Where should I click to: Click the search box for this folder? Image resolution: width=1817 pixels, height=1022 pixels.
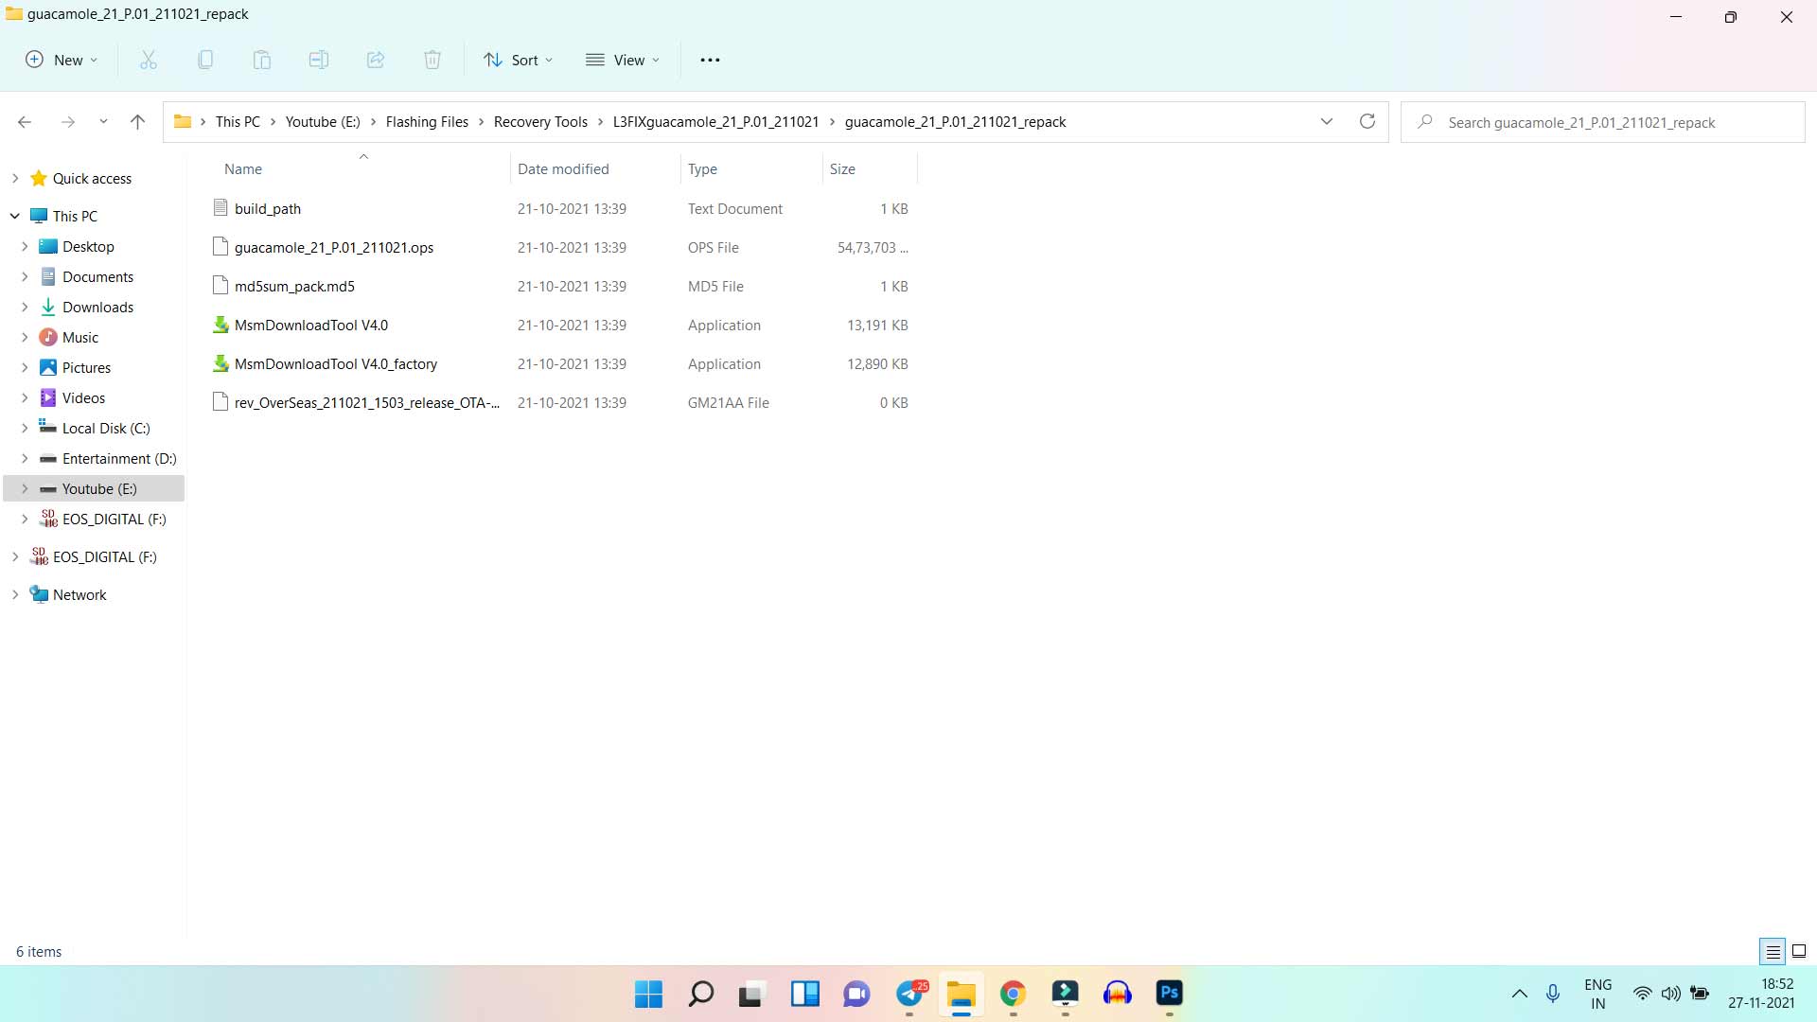[x=1603, y=122]
